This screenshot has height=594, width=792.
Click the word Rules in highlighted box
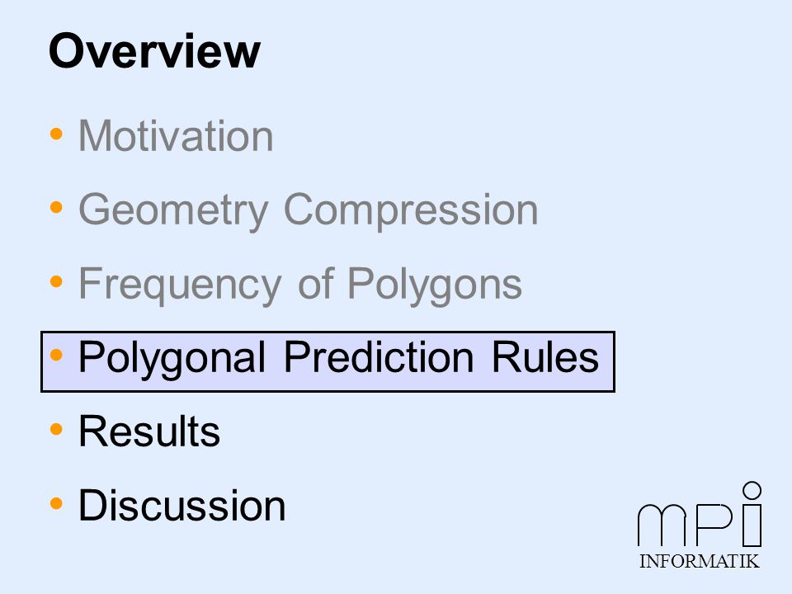(x=545, y=357)
